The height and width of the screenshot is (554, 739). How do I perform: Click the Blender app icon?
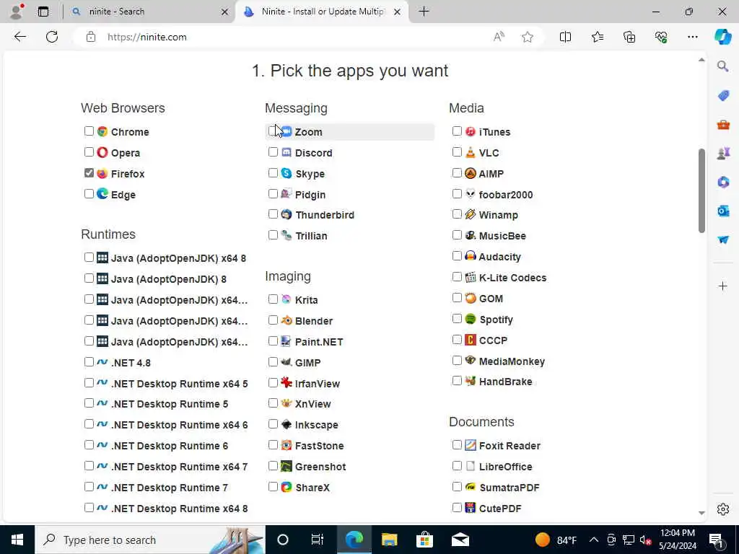287,320
